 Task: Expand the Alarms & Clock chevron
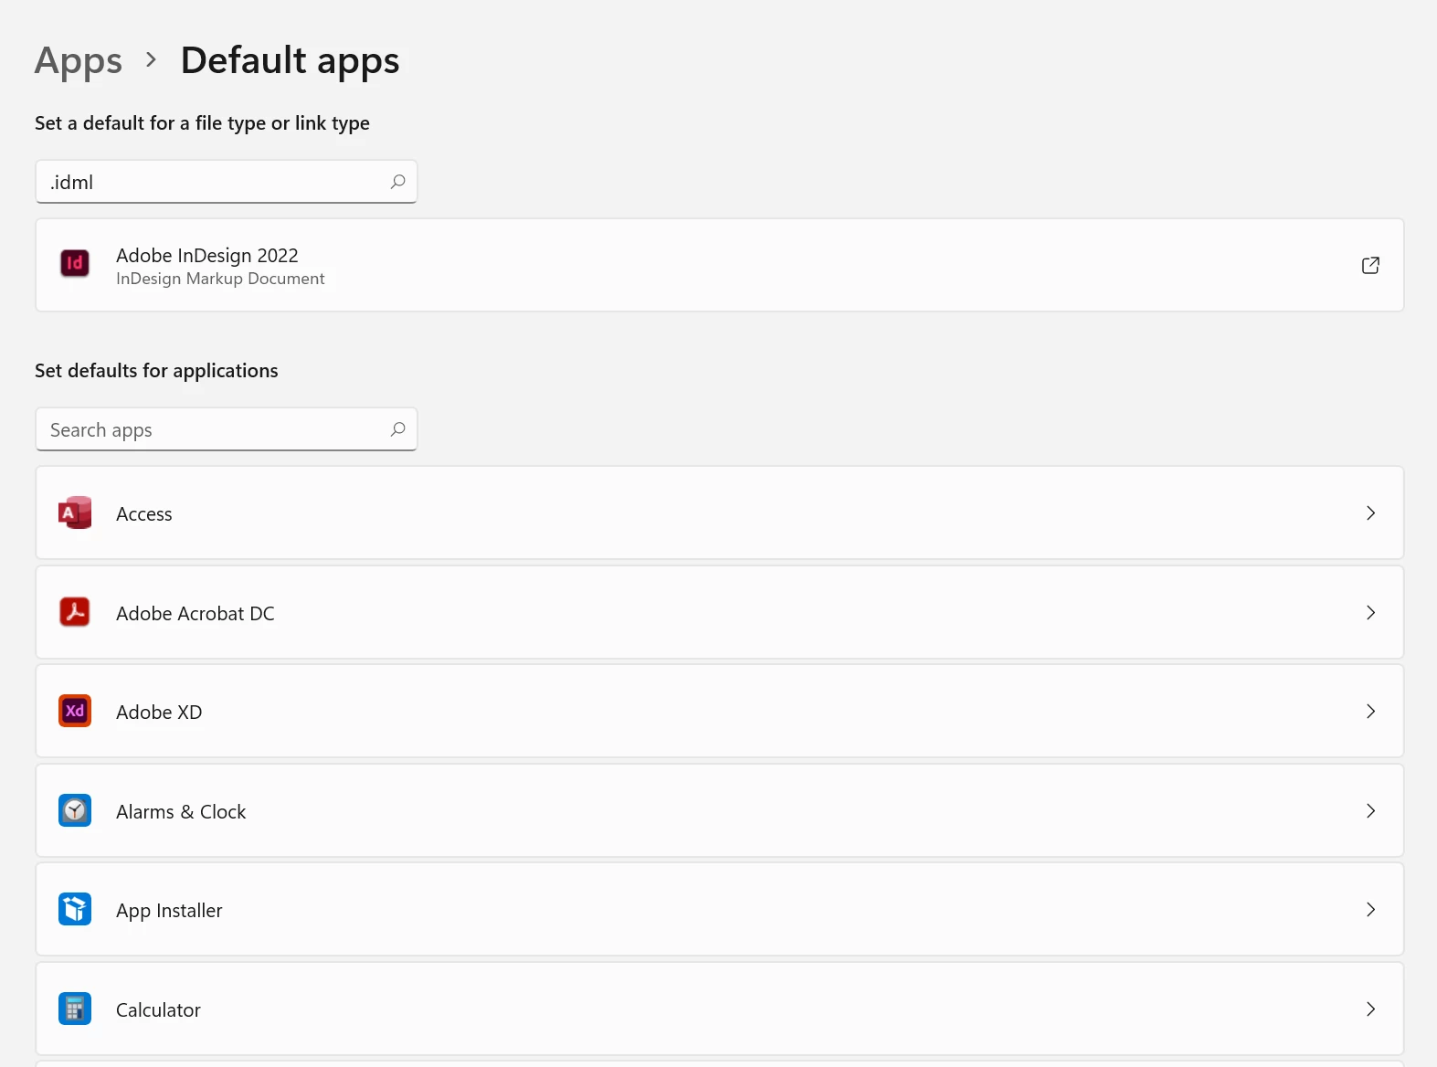point(1370,811)
